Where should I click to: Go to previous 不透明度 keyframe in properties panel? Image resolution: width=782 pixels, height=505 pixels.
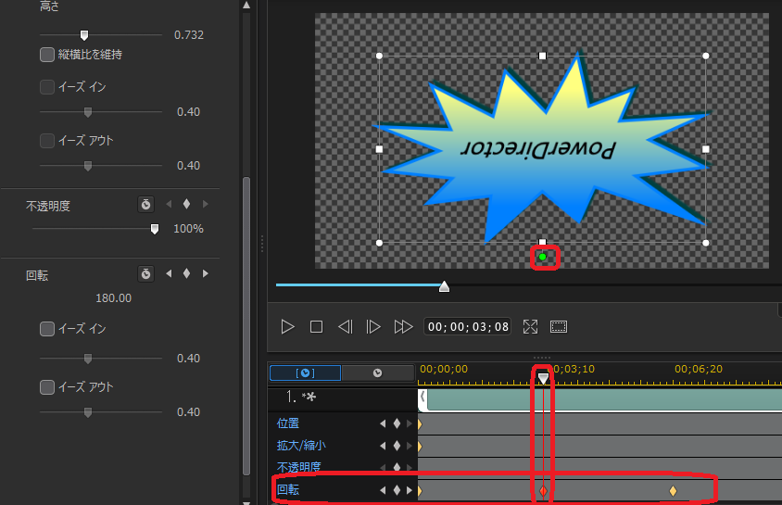[x=169, y=204]
